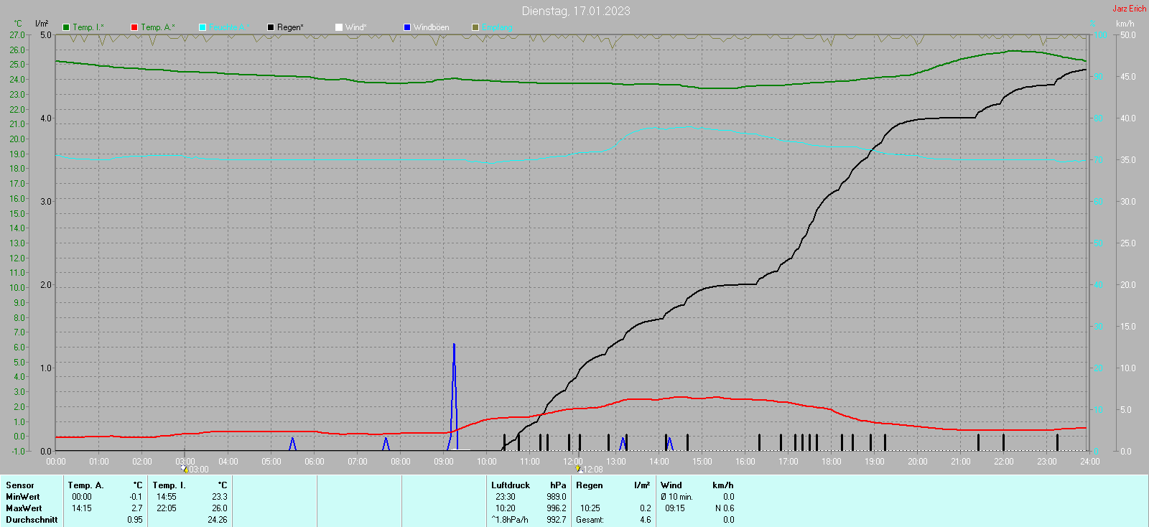Click the 'Ø 10 min.' wind label

tap(676, 497)
